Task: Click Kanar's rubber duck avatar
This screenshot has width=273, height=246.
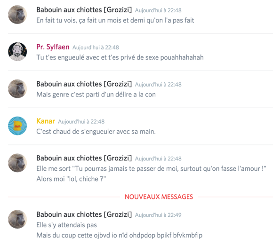Action: click(17, 126)
